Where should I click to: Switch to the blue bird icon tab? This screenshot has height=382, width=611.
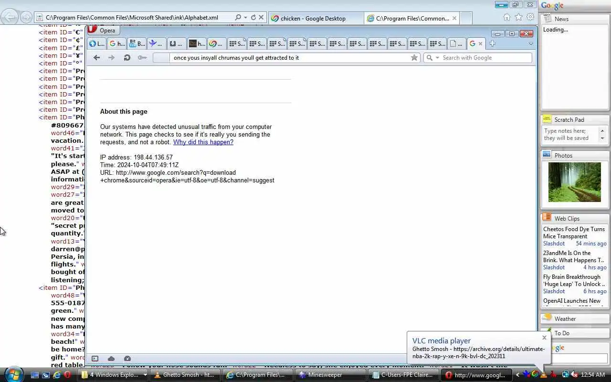(x=156, y=43)
